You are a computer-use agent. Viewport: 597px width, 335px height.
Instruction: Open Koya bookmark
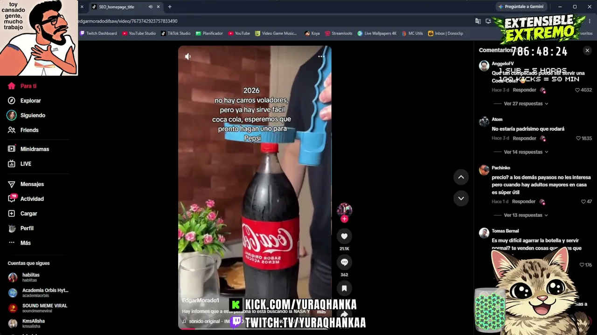312,33
